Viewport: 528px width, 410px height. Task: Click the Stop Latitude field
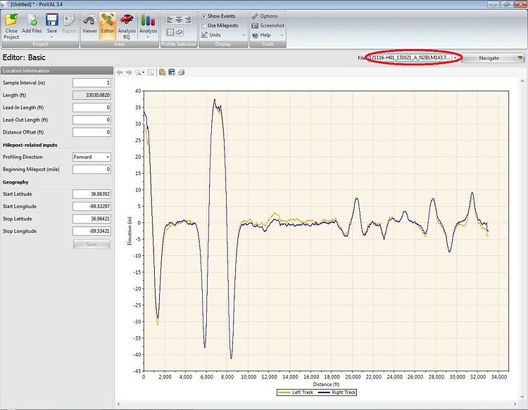coord(92,219)
